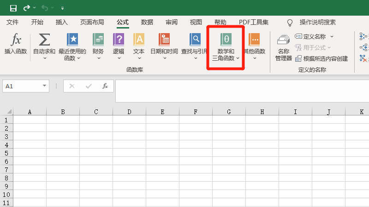
Task: Click in the formula bar input field
Action: point(240,91)
